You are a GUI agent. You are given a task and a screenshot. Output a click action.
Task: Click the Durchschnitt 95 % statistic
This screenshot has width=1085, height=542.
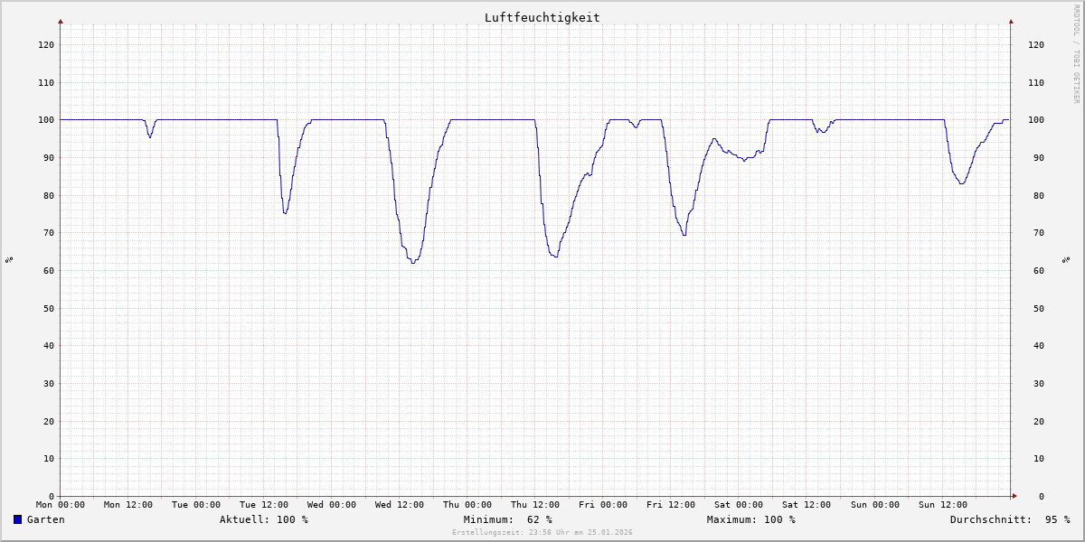(x=1009, y=519)
